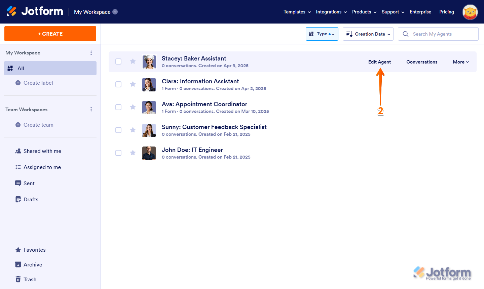Open My Workspace three-dot options menu
This screenshot has width=484, height=289.
(91, 53)
